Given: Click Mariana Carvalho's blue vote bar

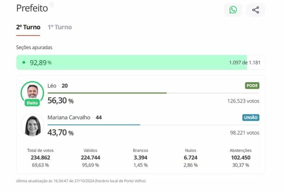Looking at the screenshot, I should [x=94, y=125].
